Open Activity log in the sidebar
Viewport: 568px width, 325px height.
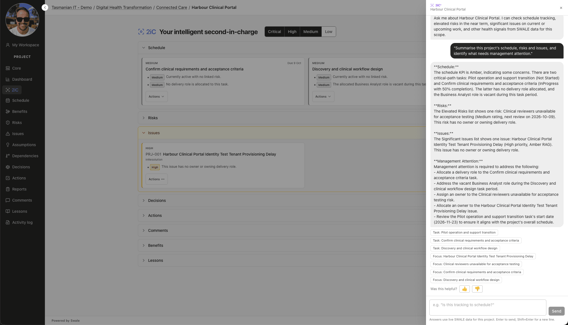(x=19, y=222)
